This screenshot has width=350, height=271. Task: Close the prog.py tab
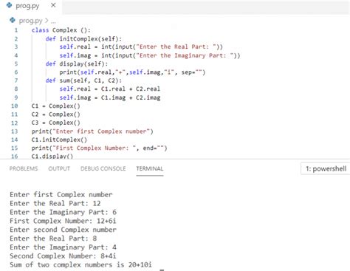53,5
